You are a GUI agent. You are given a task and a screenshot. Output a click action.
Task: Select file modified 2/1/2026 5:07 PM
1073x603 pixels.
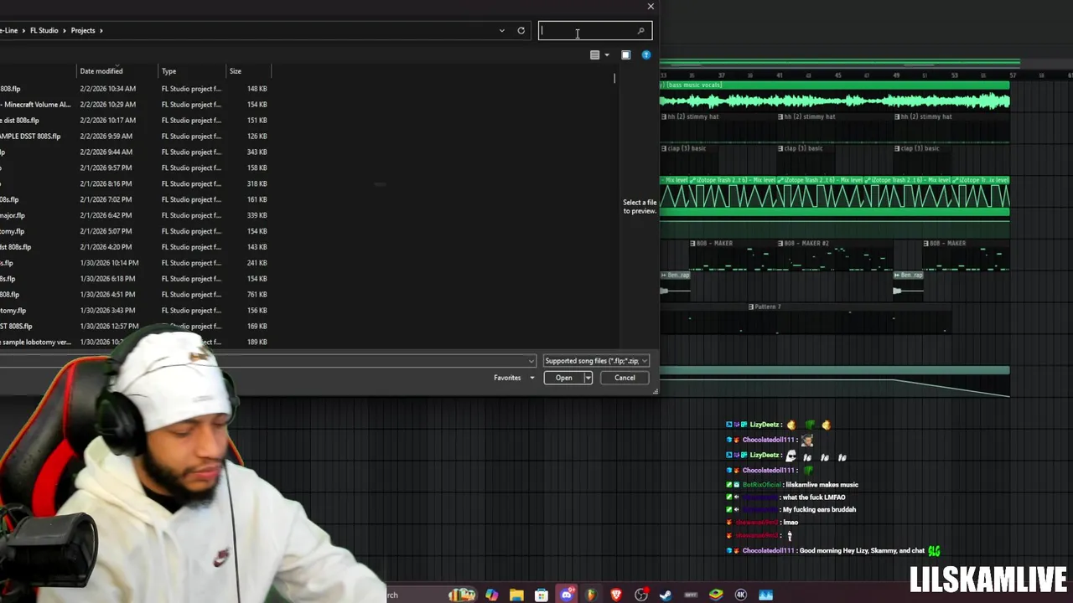(134, 231)
